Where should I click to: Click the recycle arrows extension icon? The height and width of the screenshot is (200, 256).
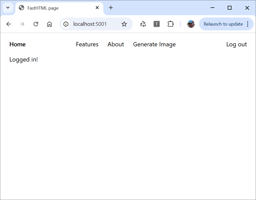coord(143,24)
